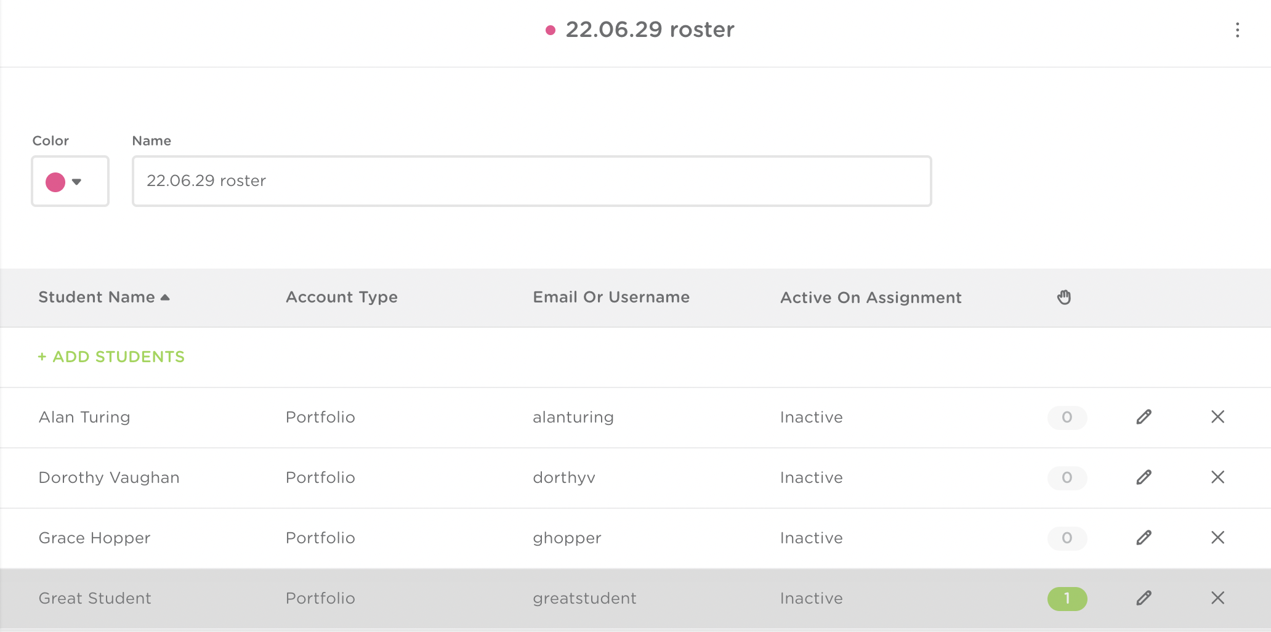
Task: Click ADD STUDENTS to add new students
Action: click(x=111, y=357)
